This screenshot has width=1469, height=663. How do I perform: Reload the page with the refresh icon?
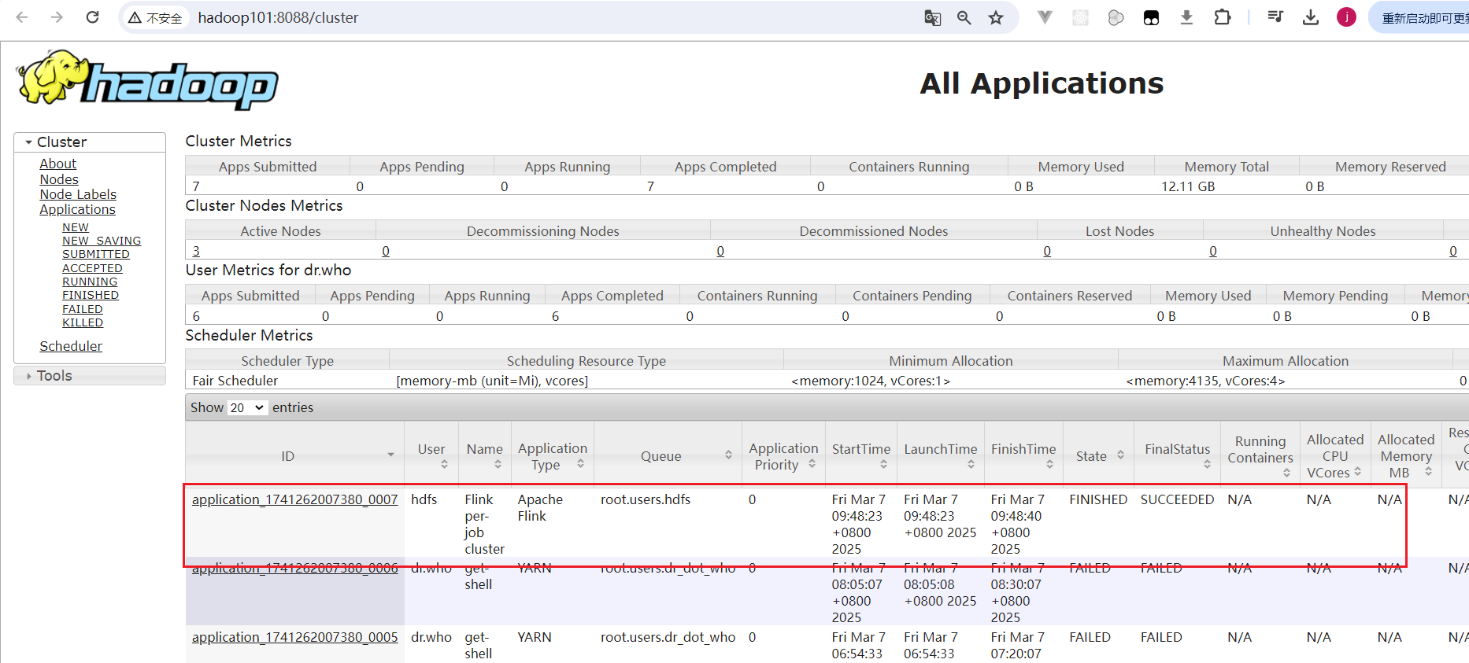pos(92,17)
